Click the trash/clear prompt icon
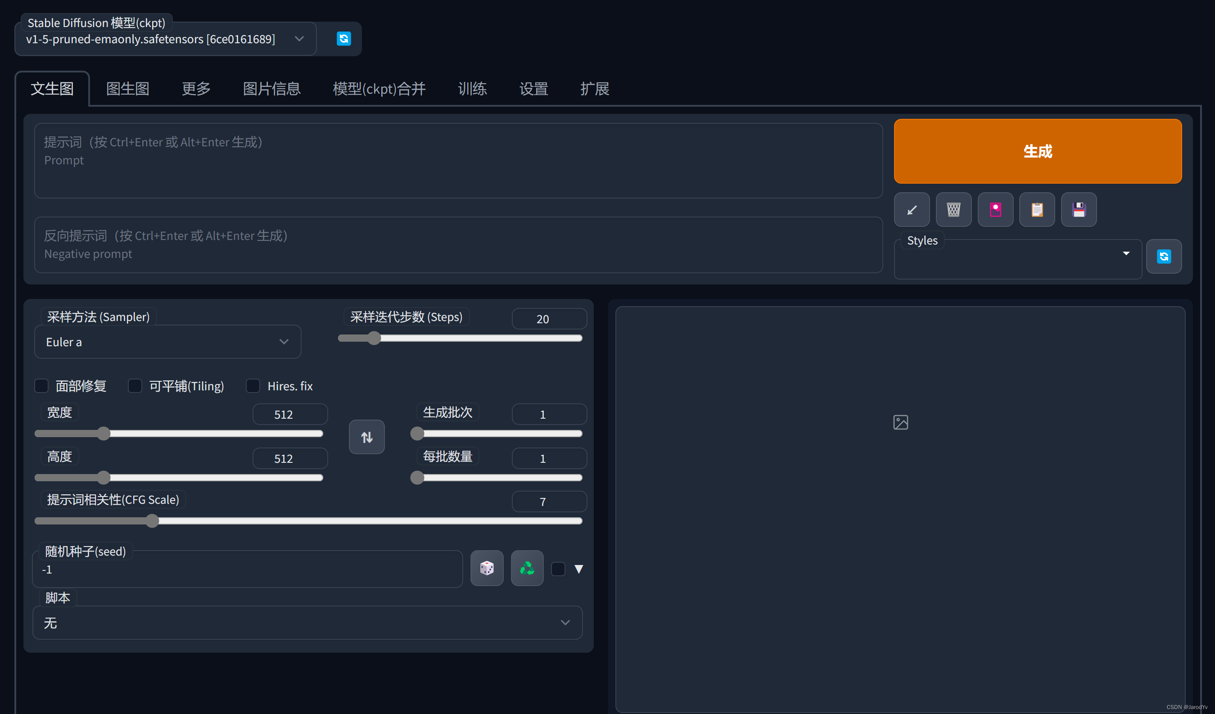 [x=953, y=209]
